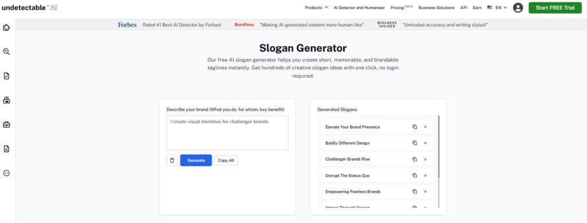Click the 'Generated Slogans' panel label
The image size is (587, 223).
click(x=337, y=109)
